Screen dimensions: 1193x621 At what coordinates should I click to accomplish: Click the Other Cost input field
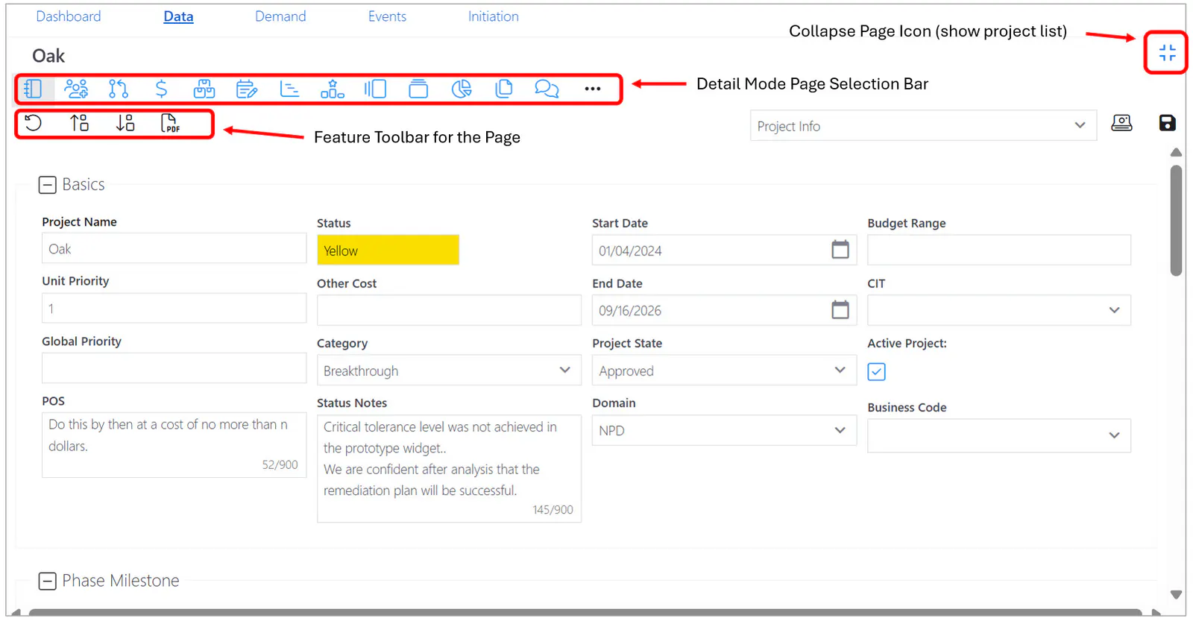coord(449,310)
